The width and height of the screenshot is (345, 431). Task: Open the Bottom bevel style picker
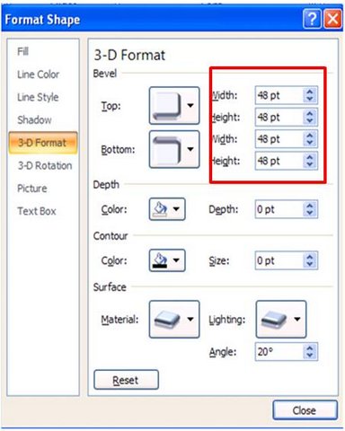point(174,149)
